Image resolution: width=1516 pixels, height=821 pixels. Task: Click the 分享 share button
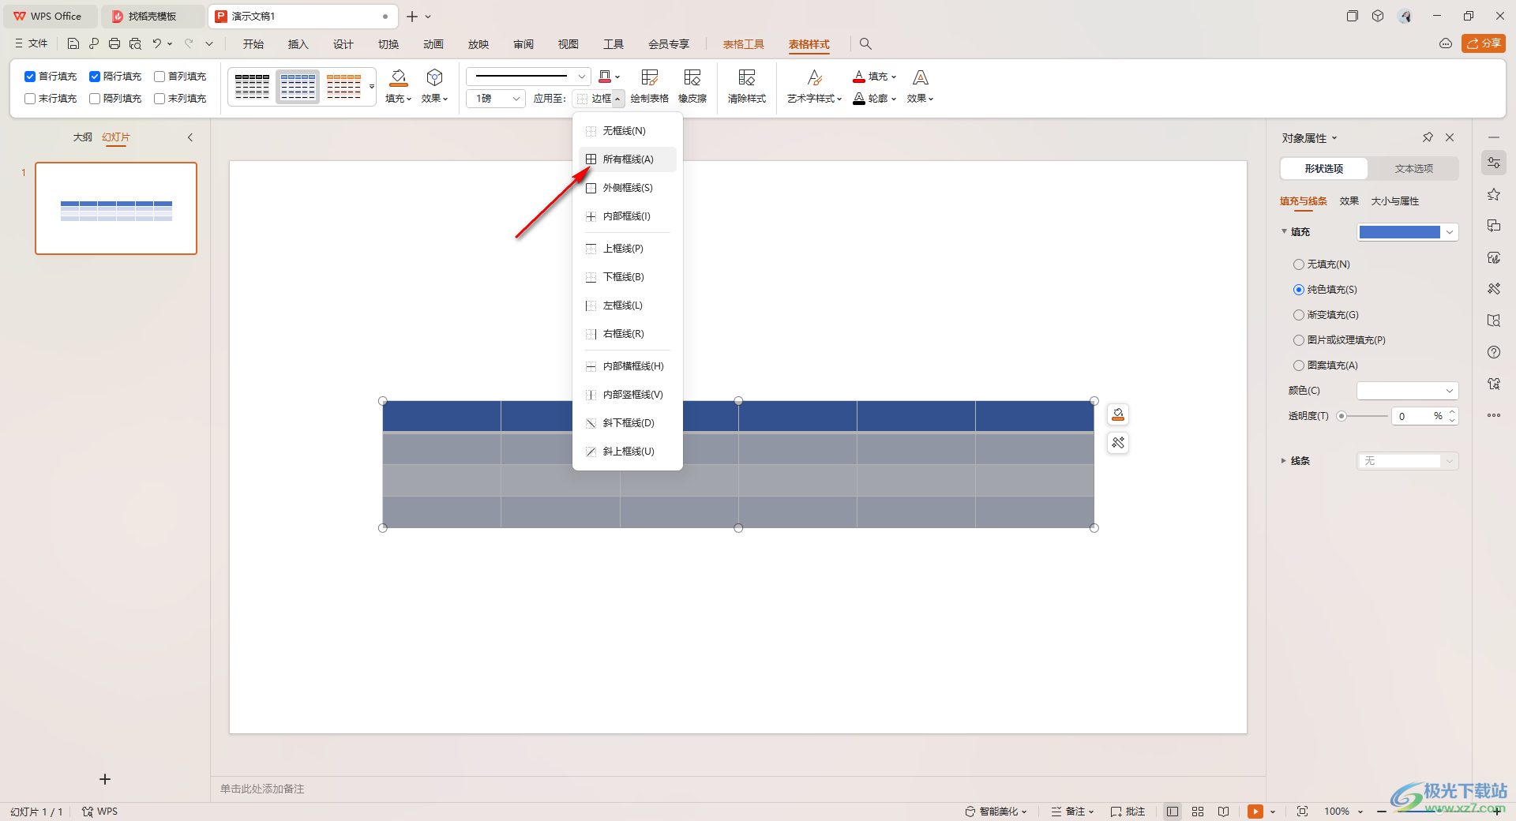(1484, 43)
